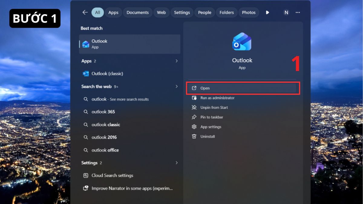Click the Outlook (classic) app icon
This screenshot has width=363, height=204.
tap(86, 73)
